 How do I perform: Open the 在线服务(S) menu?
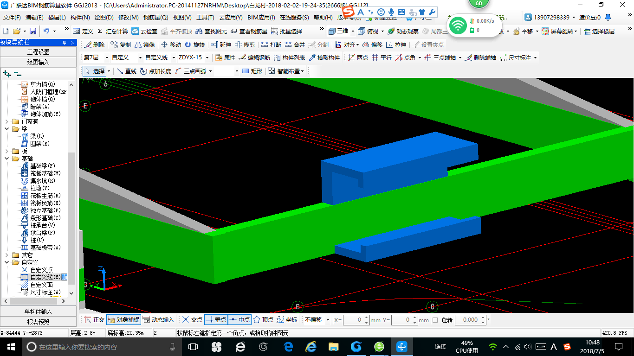tap(294, 18)
